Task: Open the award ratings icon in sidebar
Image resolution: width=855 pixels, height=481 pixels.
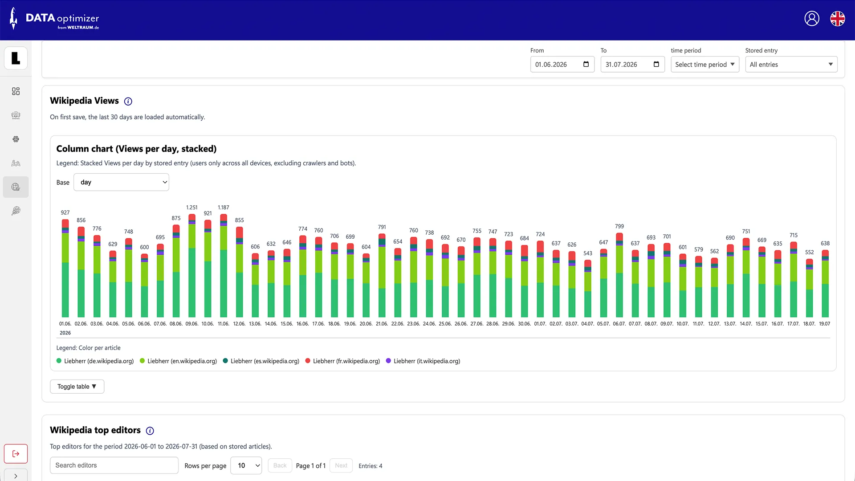Action: 16,115
